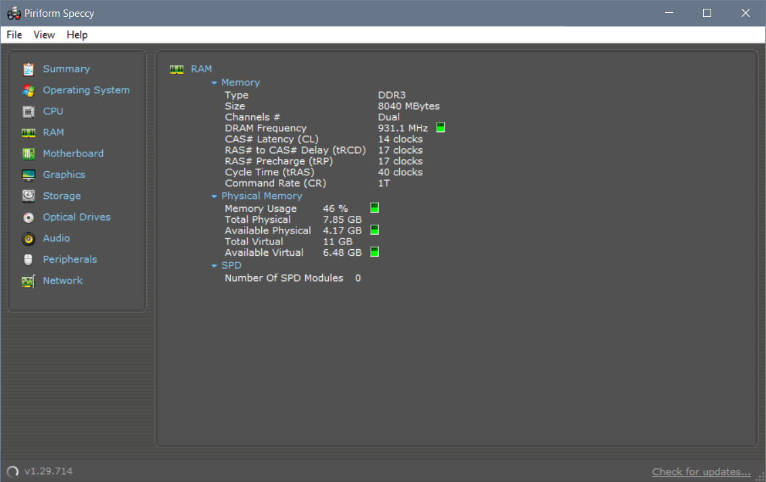Image resolution: width=766 pixels, height=482 pixels.
Task: Select the 4.17 GB available physical value
Action: point(342,231)
